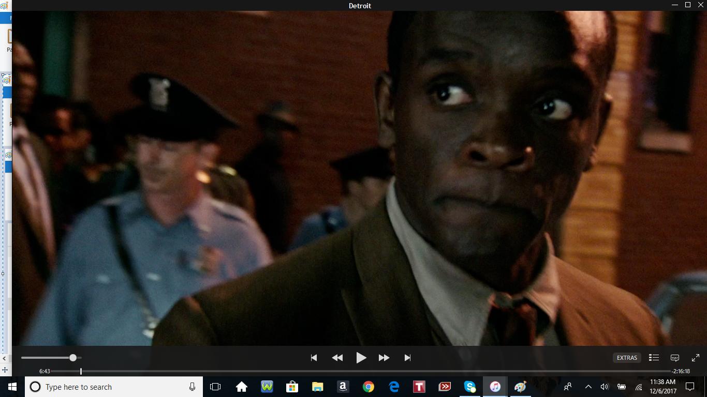This screenshot has height=397, width=707.
Task: Open subtitles and audio options
Action: (x=675, y=358)
